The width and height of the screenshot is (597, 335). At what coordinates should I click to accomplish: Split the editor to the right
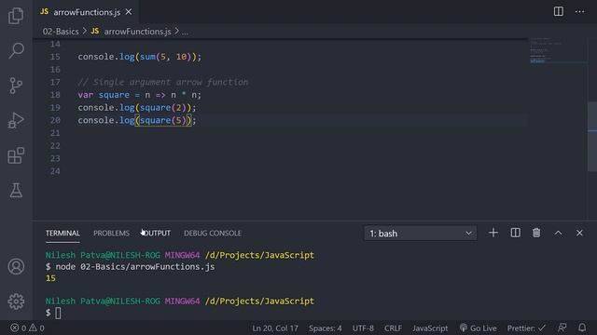(559, 11)
